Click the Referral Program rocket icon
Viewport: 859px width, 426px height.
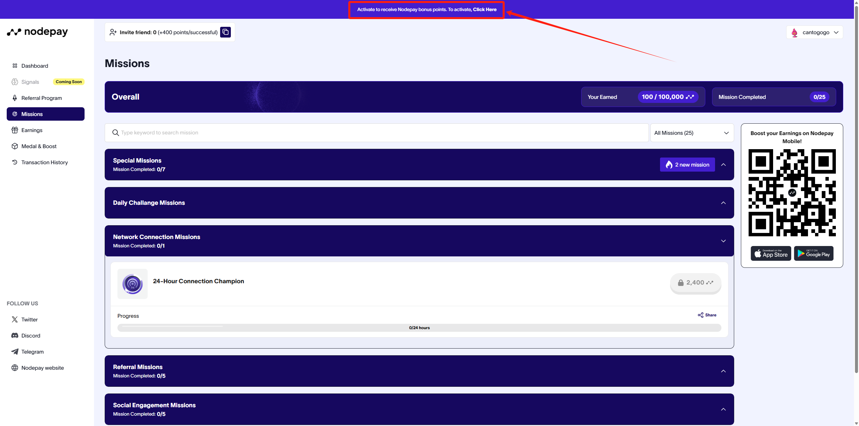tap(15, 98)
